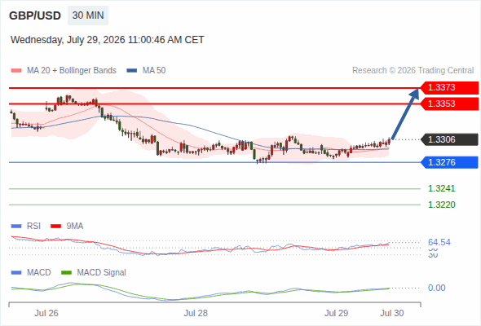Click the 1.3220 green support level
Viewport: 481px width, 326px height.
click(441, 205)
